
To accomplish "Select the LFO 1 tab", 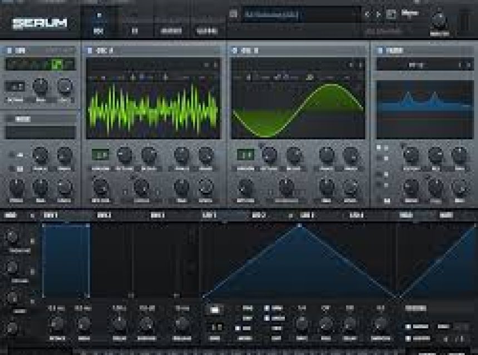I will tap(209, 216).
